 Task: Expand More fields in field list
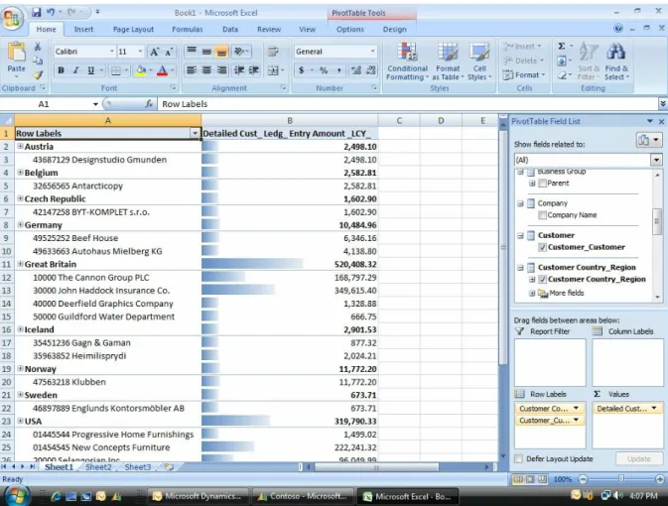(532, 293)
